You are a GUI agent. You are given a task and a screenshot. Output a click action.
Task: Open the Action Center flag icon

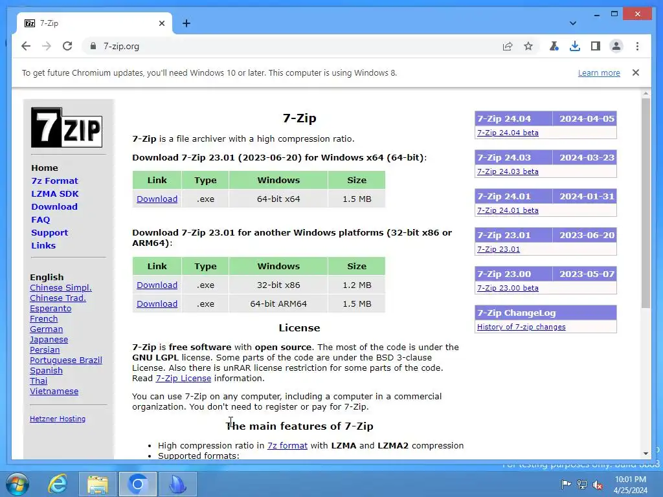coord(566,484)
